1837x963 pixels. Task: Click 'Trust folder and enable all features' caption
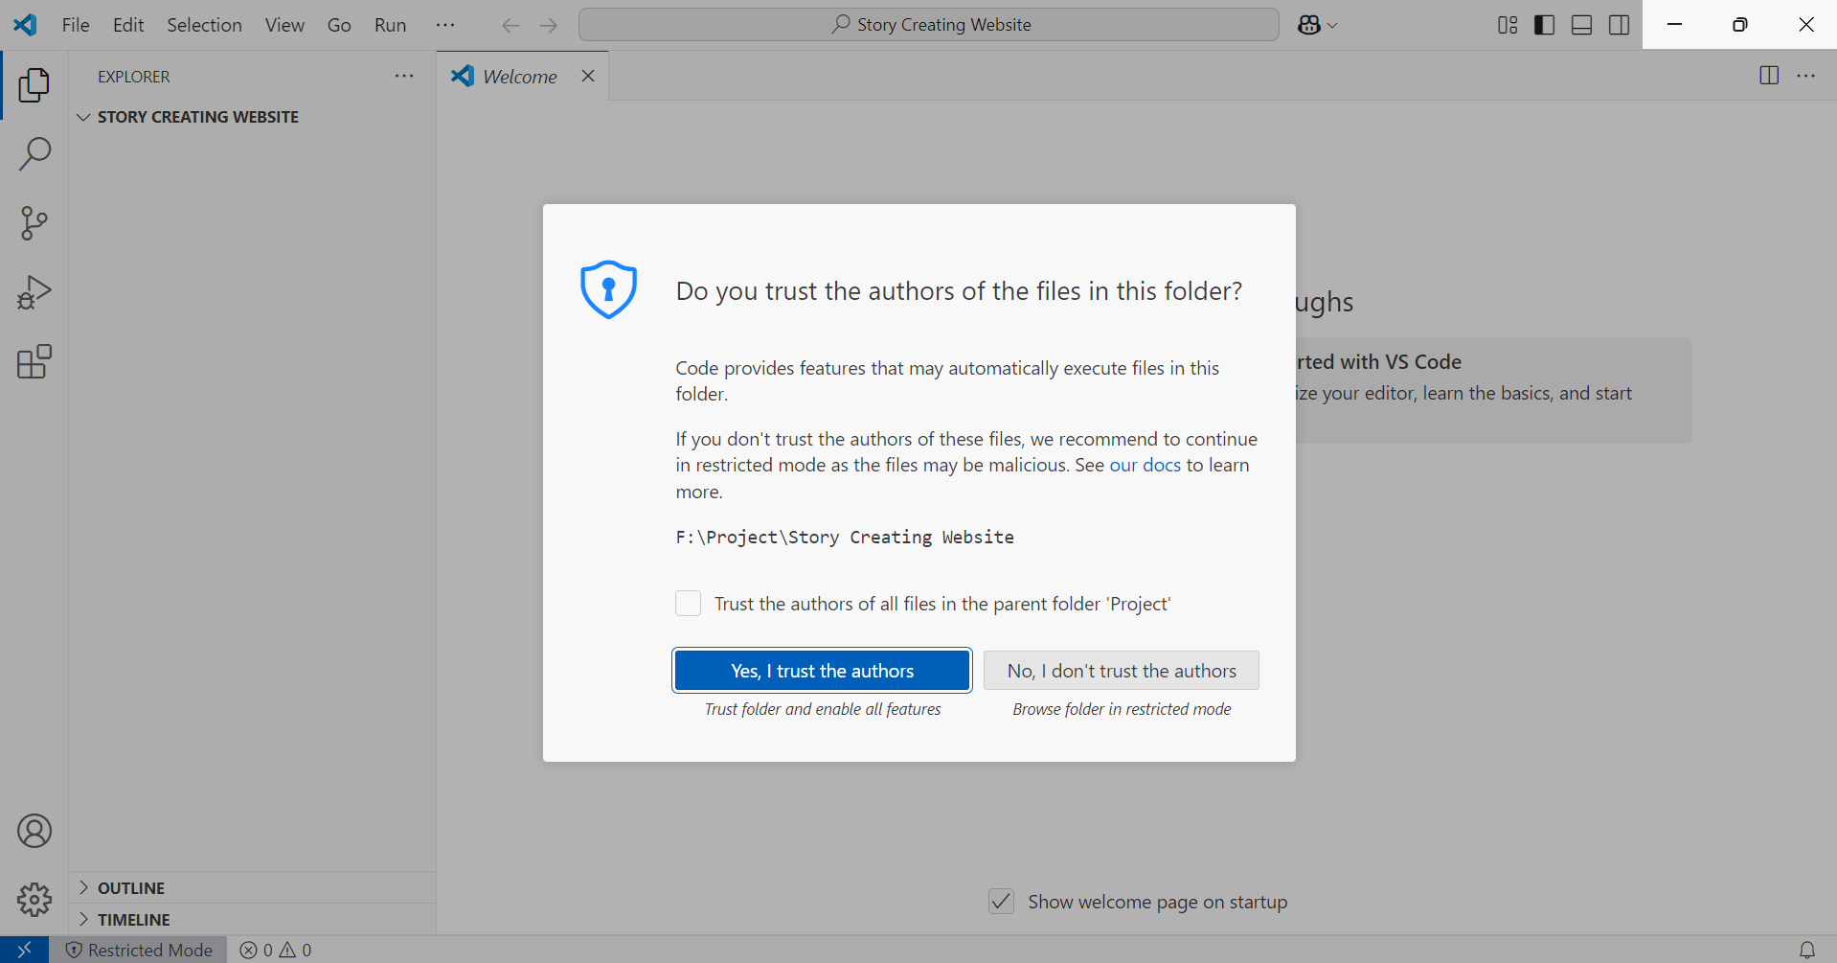[823, 709]
